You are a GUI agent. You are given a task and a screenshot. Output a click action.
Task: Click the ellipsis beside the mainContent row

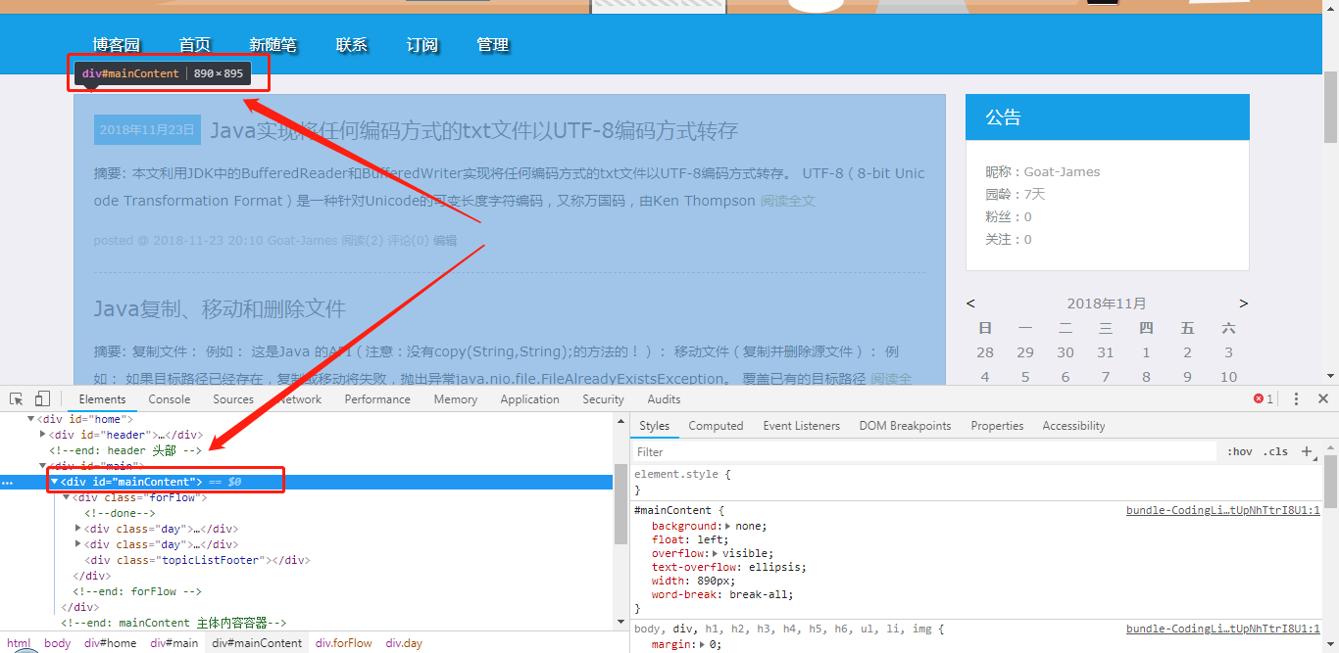coord(8,483)
